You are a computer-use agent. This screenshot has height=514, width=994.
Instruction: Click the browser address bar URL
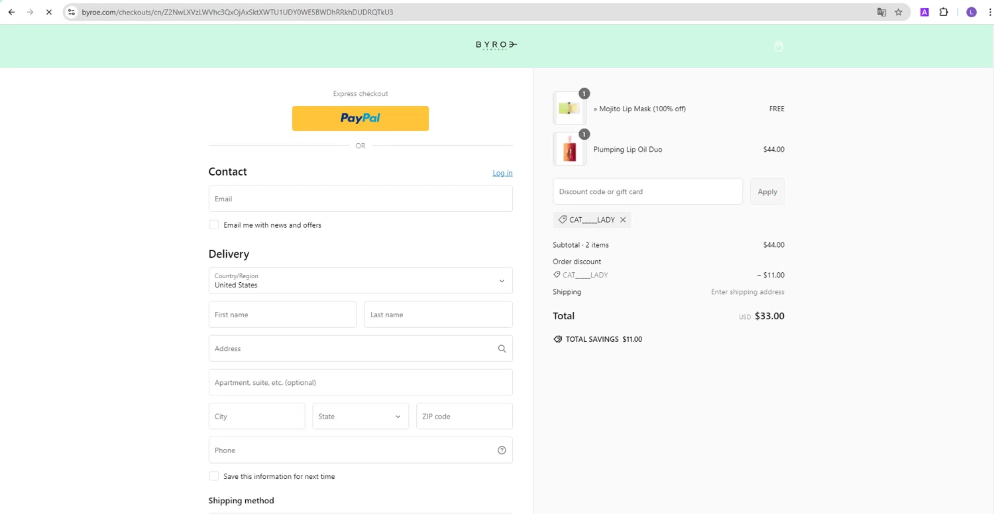pos(238,12)
